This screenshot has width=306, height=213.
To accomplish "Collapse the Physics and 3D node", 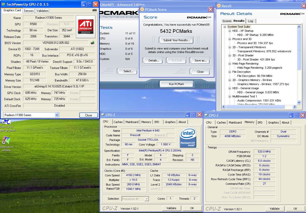I will point(230,39).
